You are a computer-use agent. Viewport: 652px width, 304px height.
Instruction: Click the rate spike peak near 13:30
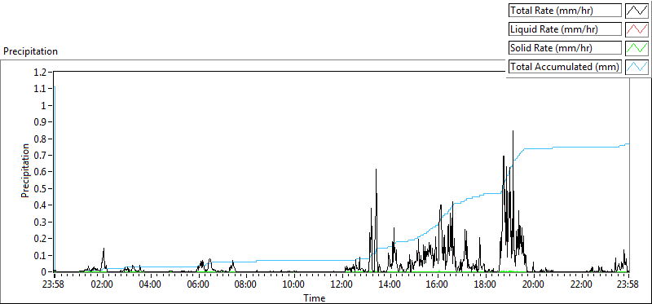click(376, 170)
